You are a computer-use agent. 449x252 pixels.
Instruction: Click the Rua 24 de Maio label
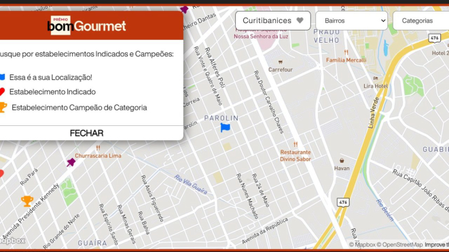pyautogui.click(x=261, y=190)
